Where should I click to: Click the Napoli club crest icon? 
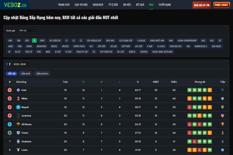[x=18, y=107]
